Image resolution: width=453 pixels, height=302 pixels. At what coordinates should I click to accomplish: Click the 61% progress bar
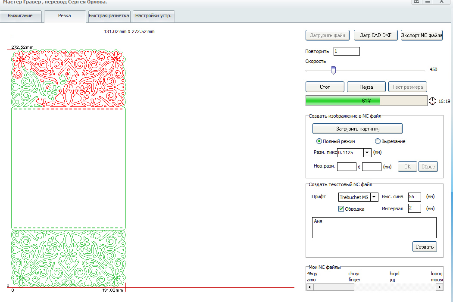366,101
